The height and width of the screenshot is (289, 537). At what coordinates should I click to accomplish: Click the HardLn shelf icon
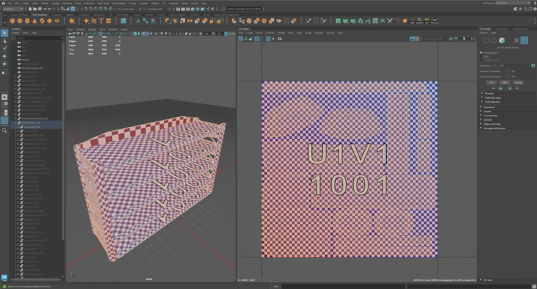tap(420, 21)
